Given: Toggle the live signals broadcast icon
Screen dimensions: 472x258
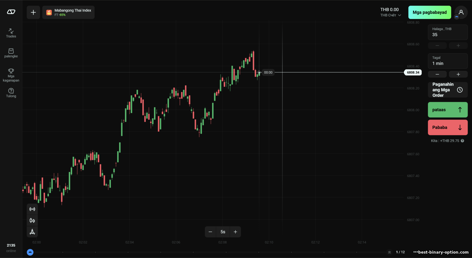Looking at the screenshot, I should click(32, 209).
